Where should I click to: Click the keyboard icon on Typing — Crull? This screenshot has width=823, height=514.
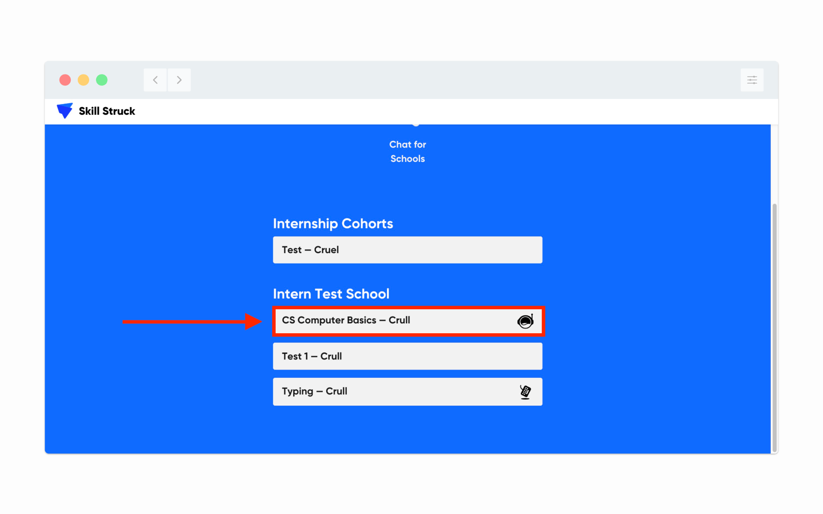(x=525, y=391)
